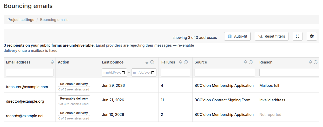323x127 pixels.
Task: Open calendar picker for start date
Action: click(123, 73)
